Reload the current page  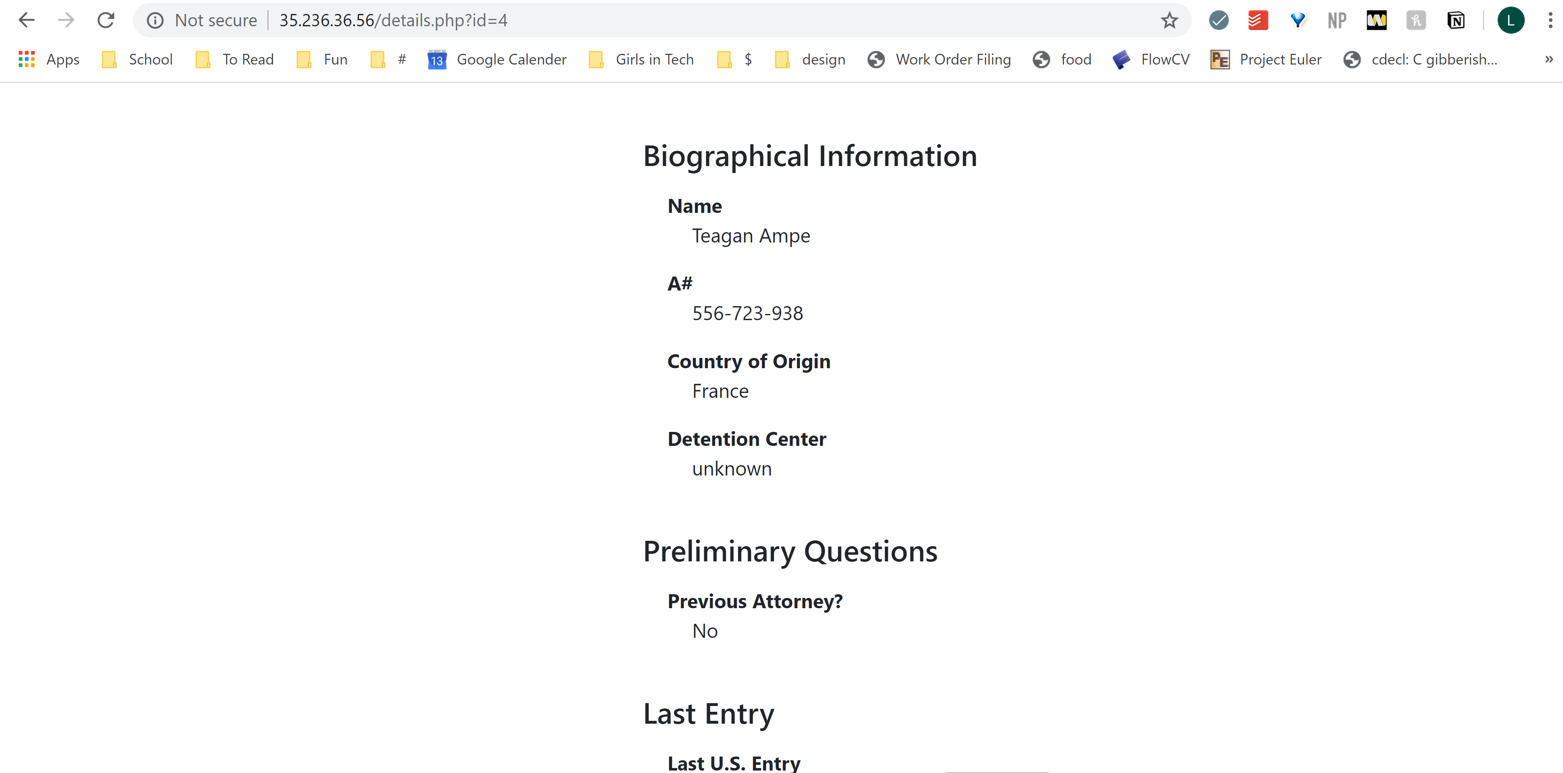[106, 21]
